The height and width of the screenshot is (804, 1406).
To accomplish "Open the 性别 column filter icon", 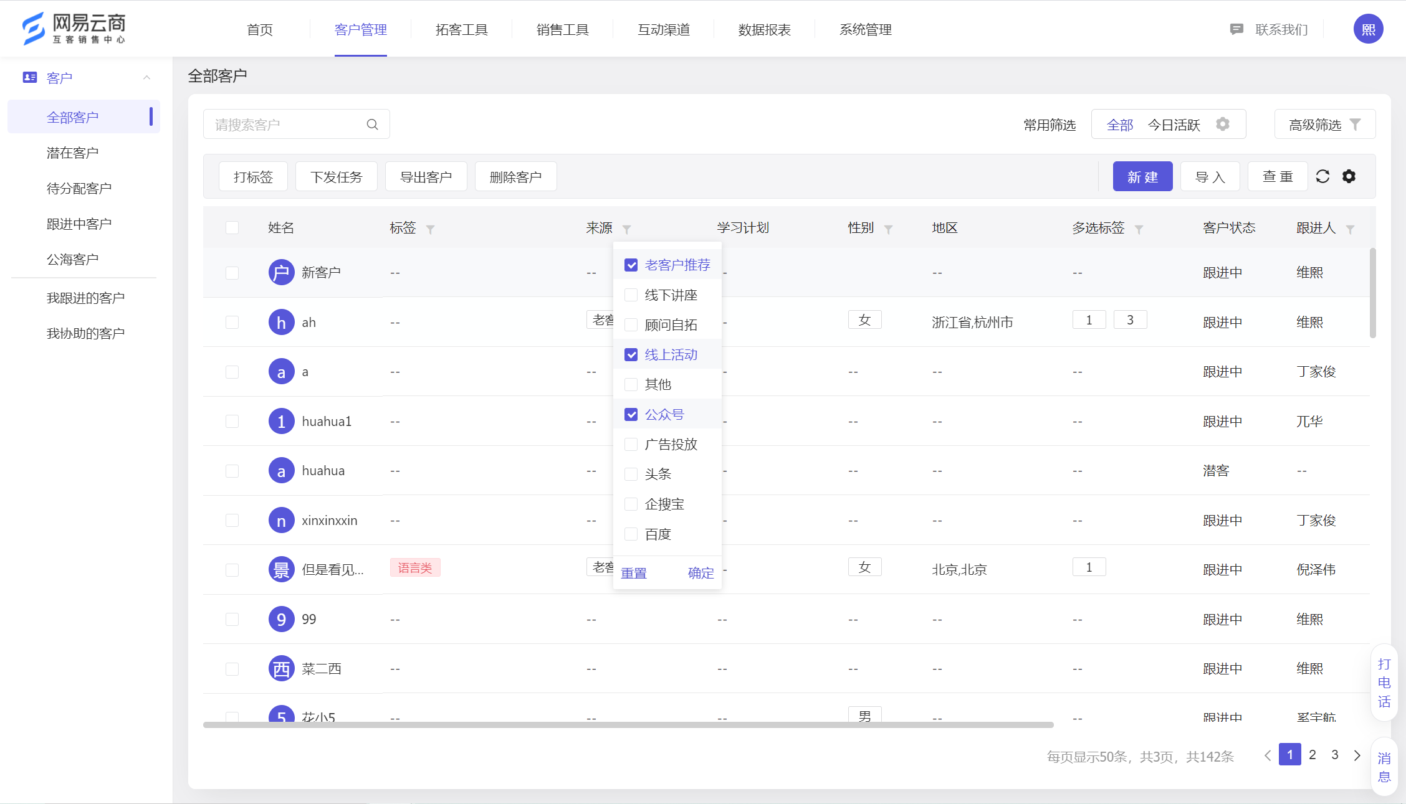I will point(888,229).
